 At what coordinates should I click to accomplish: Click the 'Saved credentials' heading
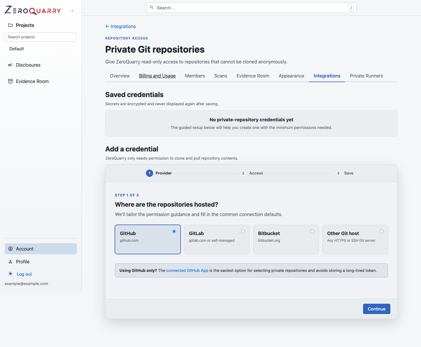click(134, 95)
